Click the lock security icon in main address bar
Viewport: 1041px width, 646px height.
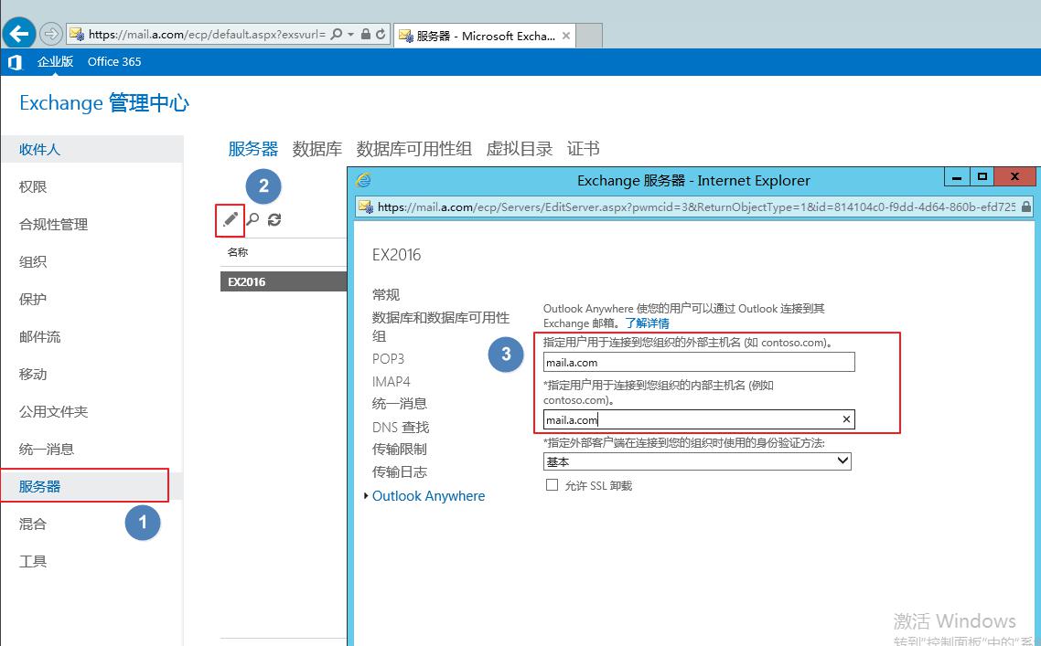click(365, 34)
